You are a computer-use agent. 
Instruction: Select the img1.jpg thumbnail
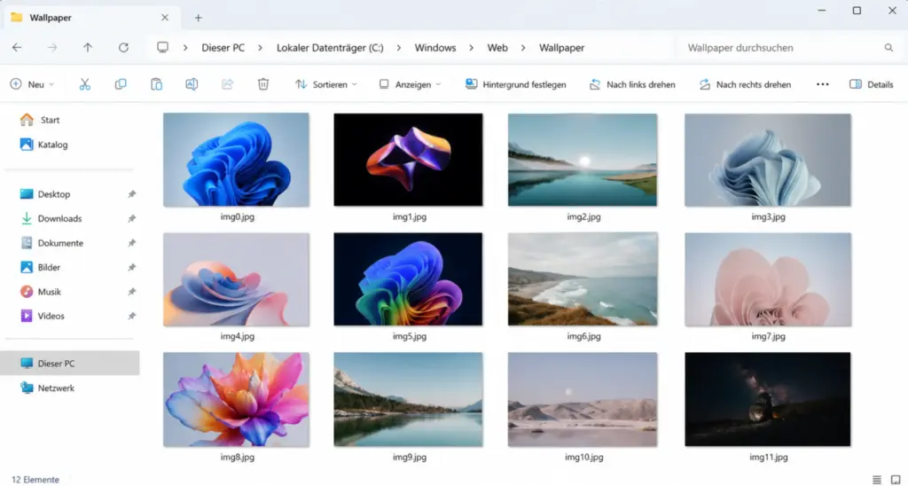[408, 160]
